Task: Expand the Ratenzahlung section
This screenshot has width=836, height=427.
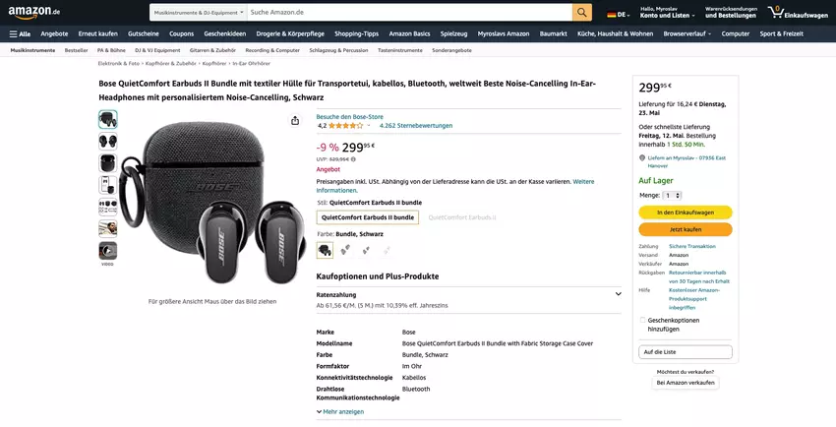Action: coord(618,294)
